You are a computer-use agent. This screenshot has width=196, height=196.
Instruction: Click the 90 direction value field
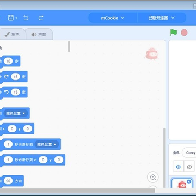coord(8,181)
